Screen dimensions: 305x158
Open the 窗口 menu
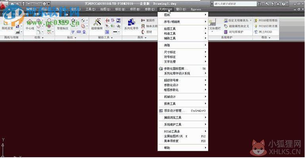coord(181,9)
